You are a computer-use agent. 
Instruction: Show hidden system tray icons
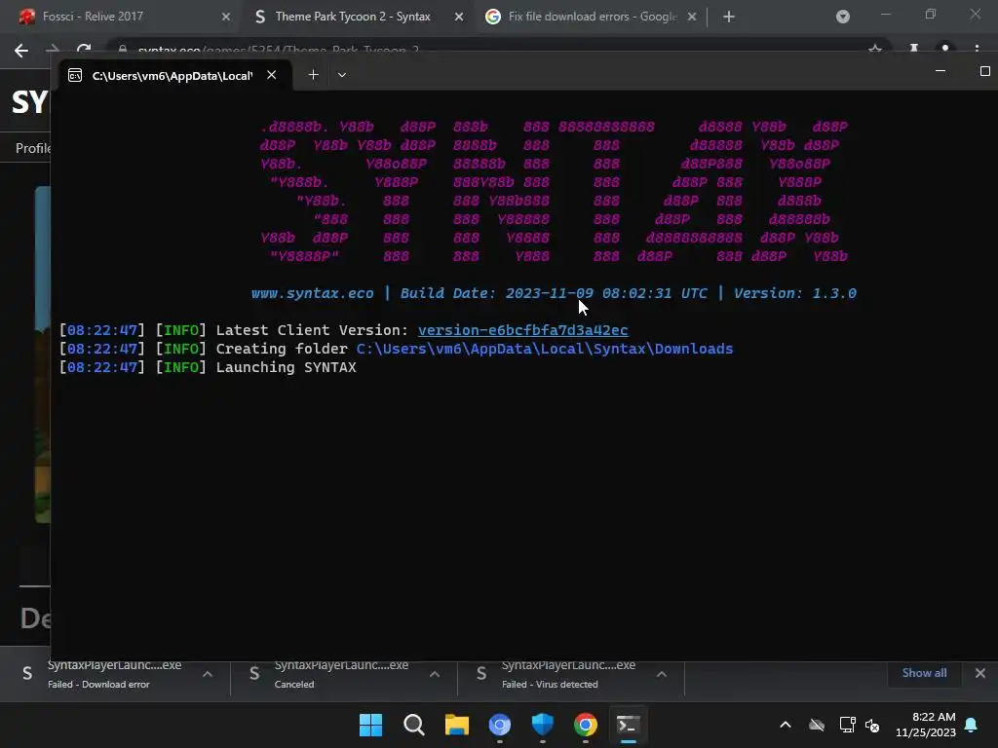tap(786, 725)
